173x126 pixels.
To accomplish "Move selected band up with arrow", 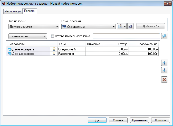I will pyautogui.click(x=164, y=62).
